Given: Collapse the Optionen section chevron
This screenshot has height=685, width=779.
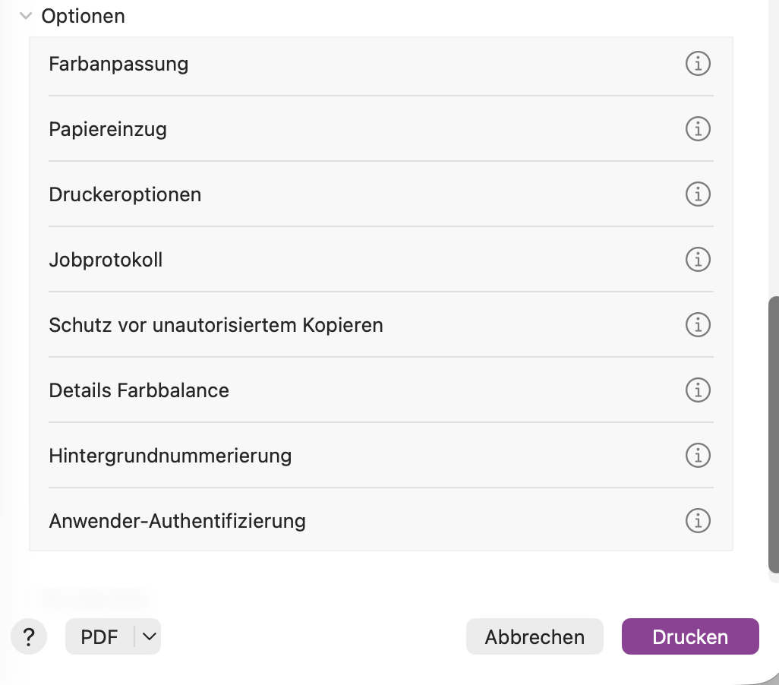Looking at the screenshot, I should click(27, 16).
